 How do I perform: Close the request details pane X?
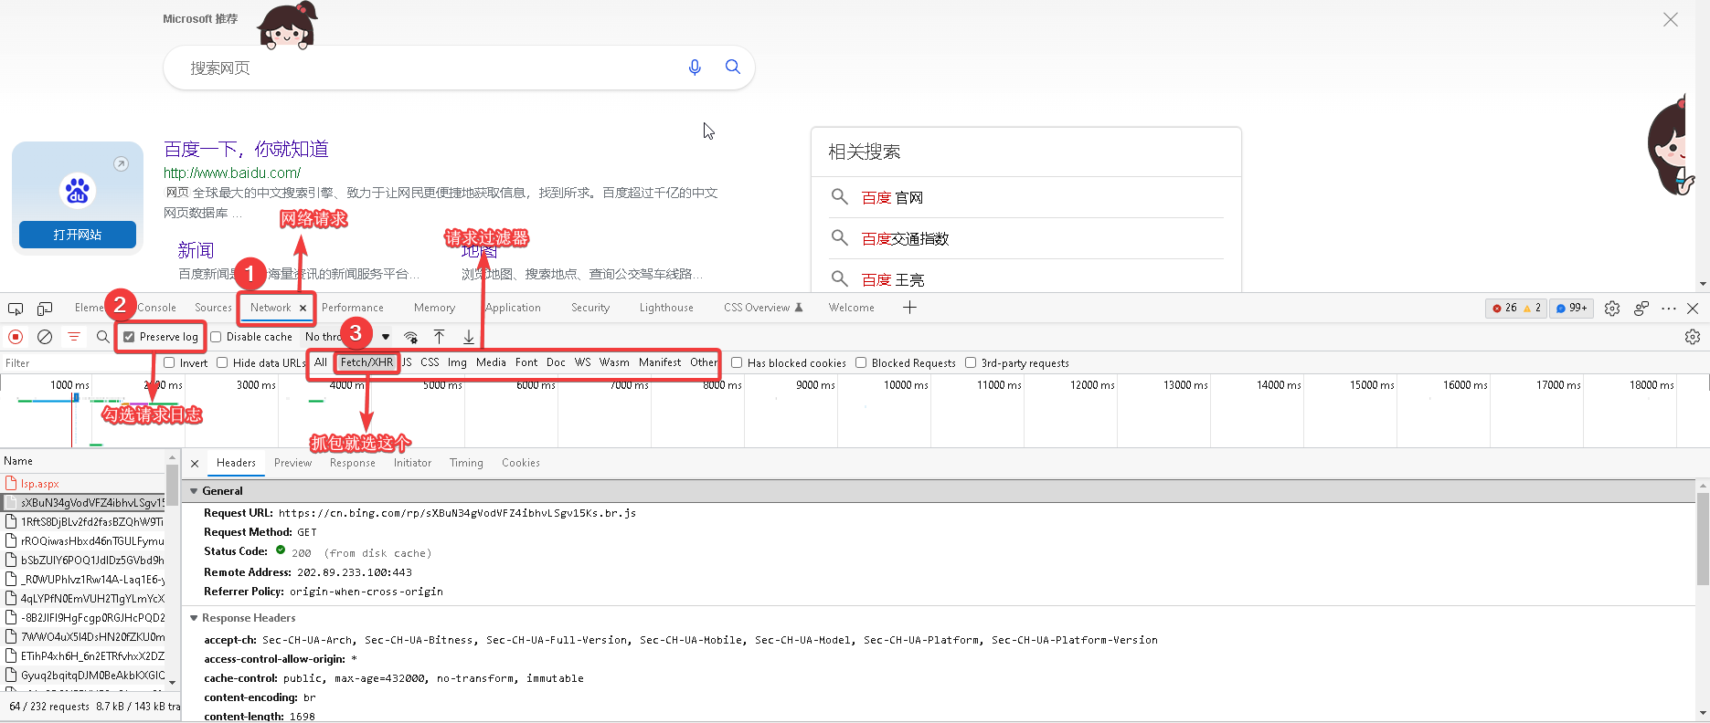(195, 464)
